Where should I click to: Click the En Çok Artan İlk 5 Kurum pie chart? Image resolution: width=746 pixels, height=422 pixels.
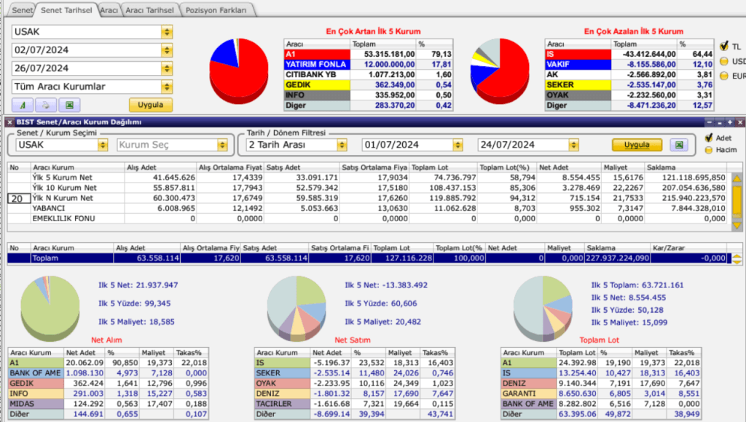click(239, 71)
